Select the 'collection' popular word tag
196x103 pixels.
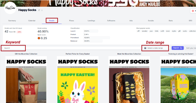tap(192, 31)
